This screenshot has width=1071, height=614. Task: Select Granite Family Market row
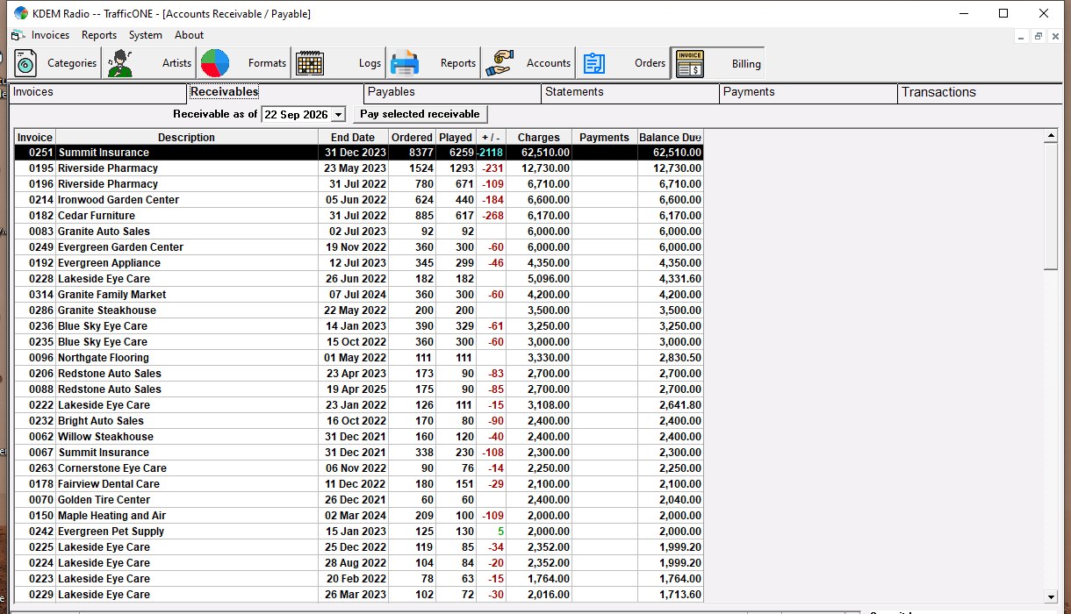358,295
